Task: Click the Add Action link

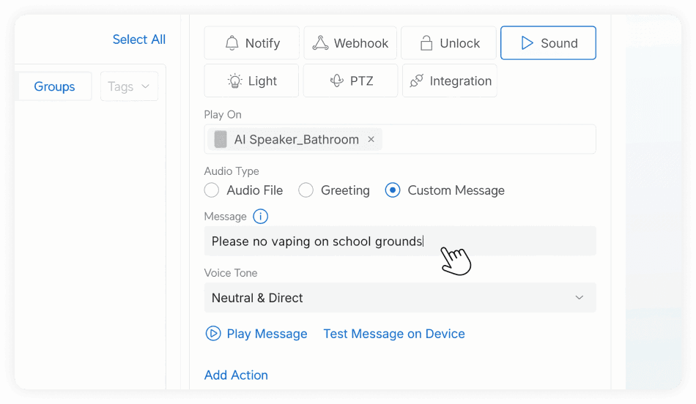Action: tap(236, 375)
